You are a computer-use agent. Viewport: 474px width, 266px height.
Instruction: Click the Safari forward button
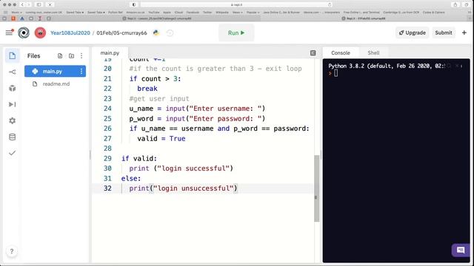tap(29, 4)
